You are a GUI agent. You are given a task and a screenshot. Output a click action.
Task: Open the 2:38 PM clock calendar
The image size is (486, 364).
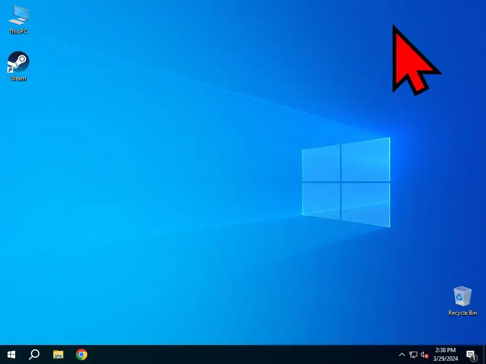click(445, 355)
